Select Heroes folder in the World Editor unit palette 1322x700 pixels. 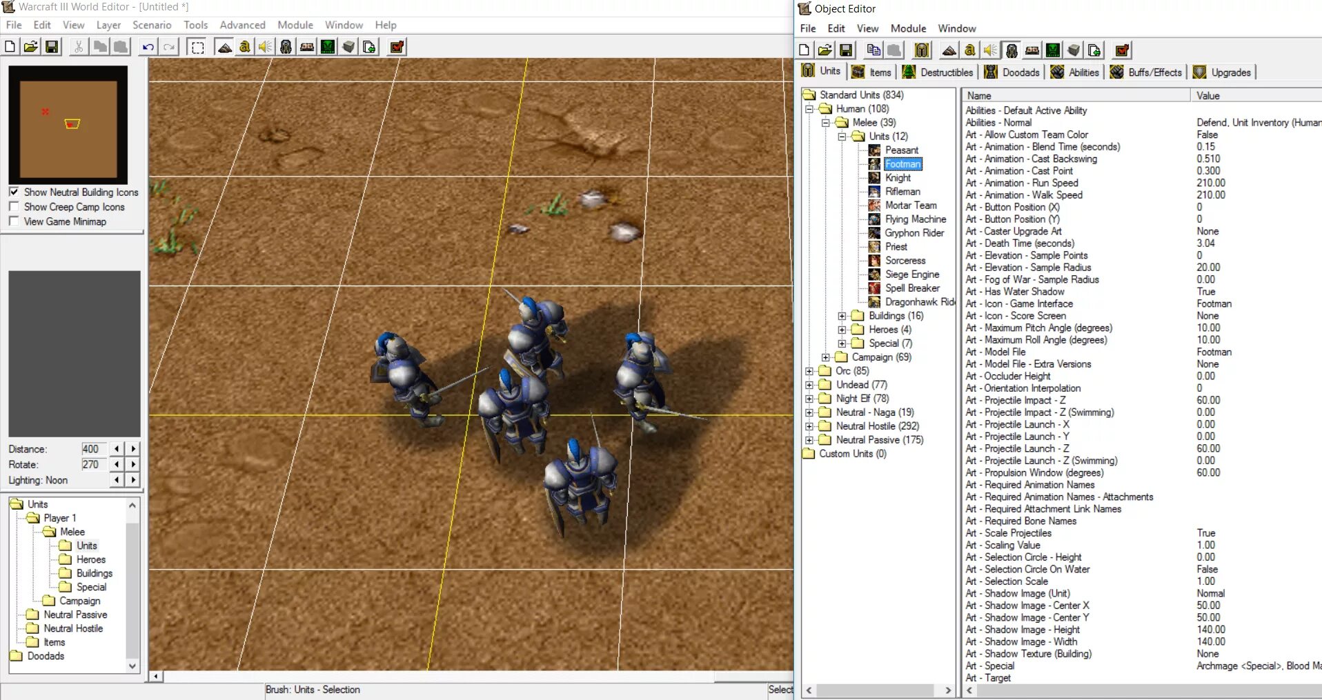91,559
